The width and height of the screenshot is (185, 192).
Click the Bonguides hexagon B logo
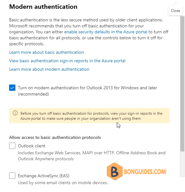coord(115,172)
